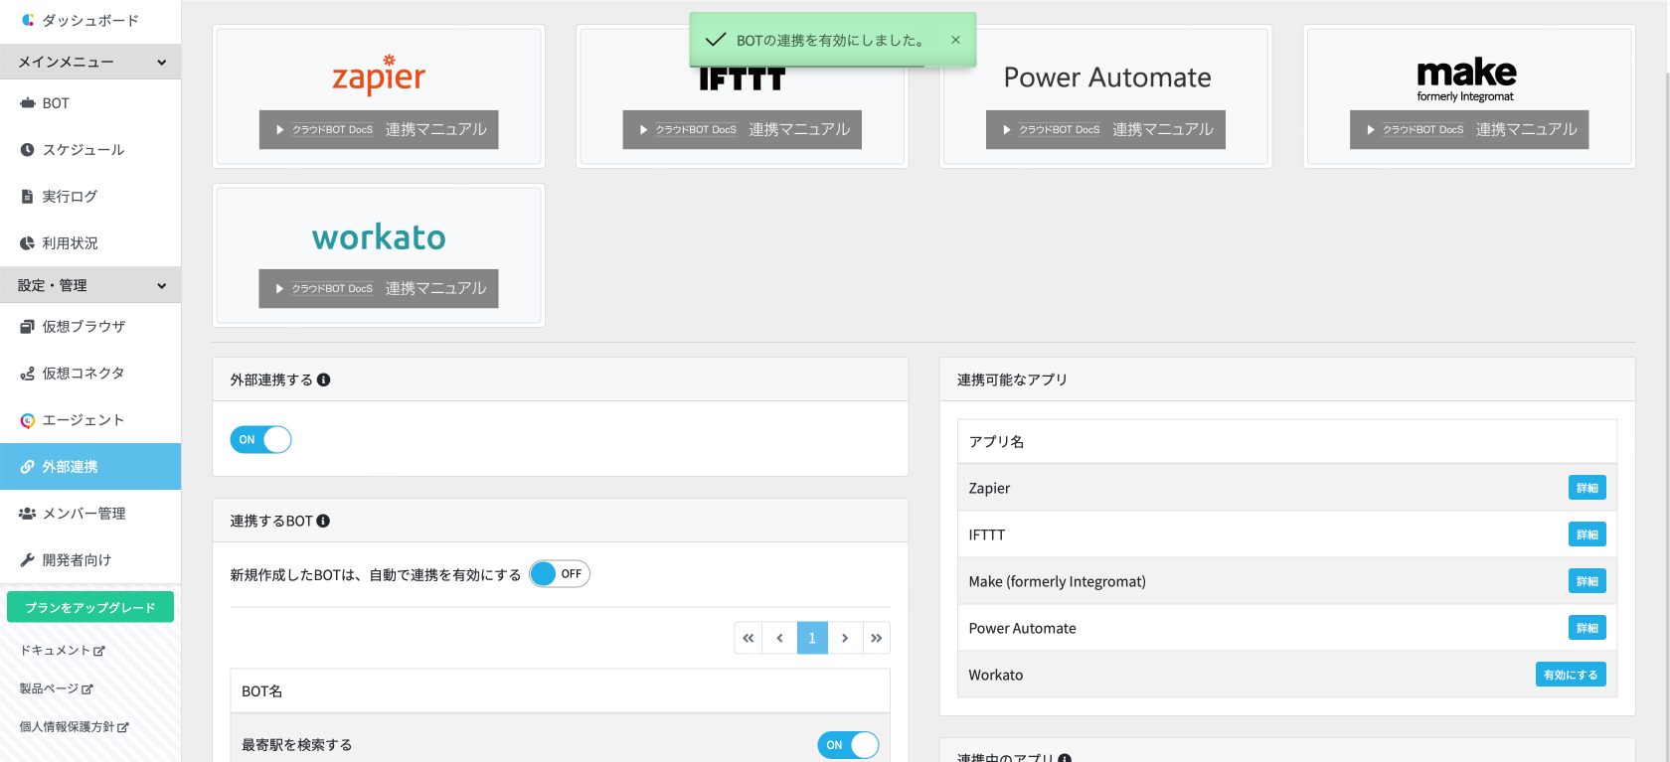
Task: Click プランをアップグレード button
Action: 90,607
